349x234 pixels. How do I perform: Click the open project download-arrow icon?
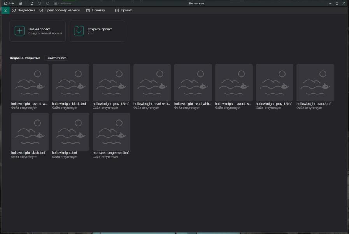[79, 31]
